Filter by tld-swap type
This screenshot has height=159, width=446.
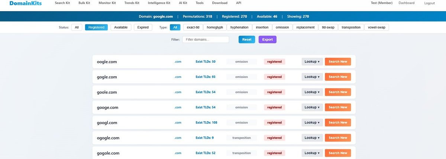328,27
